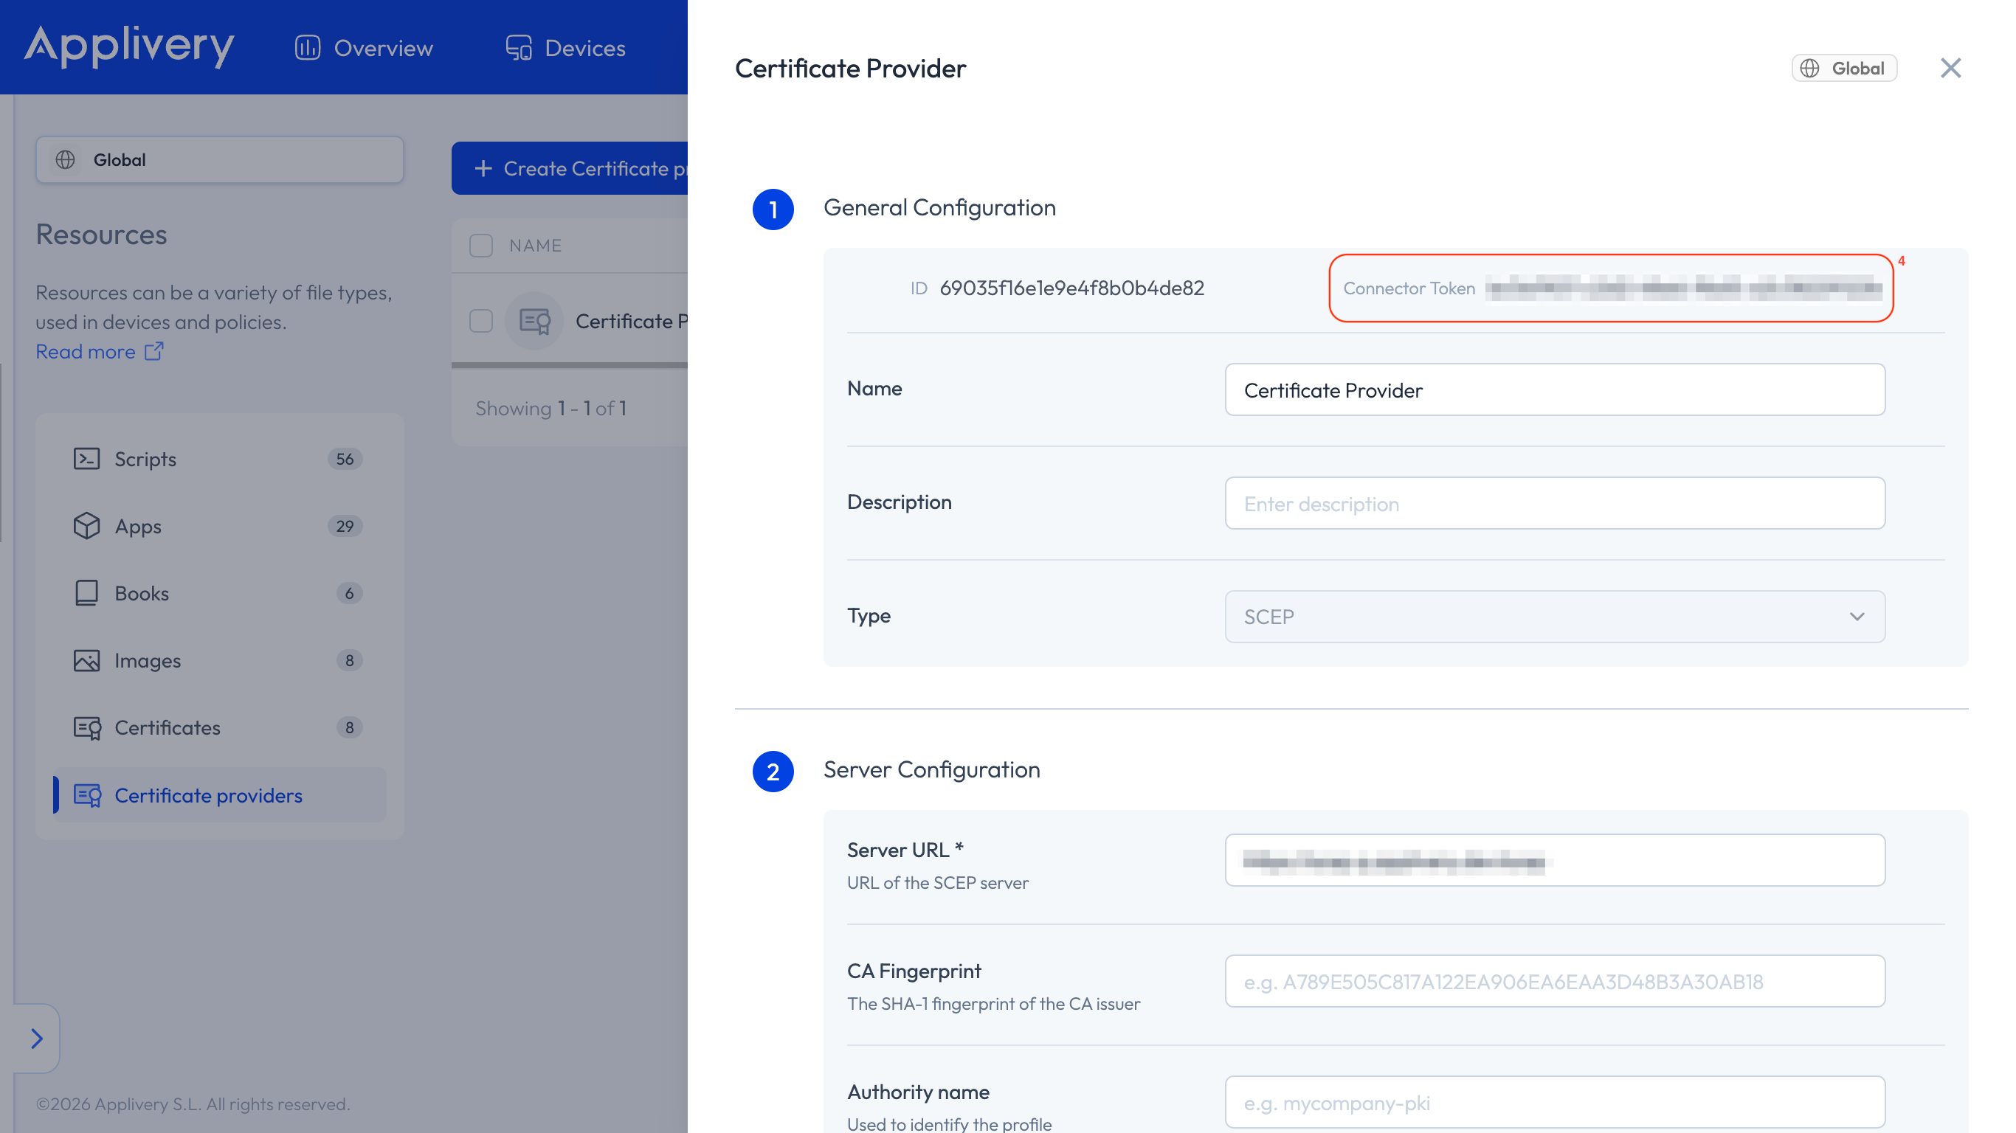Image resolution: width=2016 pixels, height=1133 pixels.
Task: Select the Scripts resource icon
Action: [x=87, y=460]
